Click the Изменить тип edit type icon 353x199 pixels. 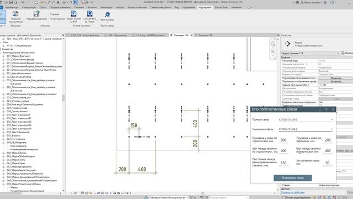tap(343, 53)
